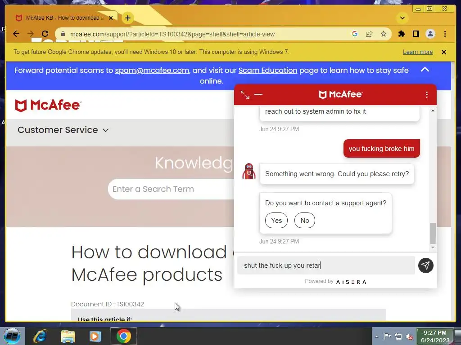Open Windows Explorer from the taskbar
This screenshot has width=461, height=345.
[x=68, y=336]
